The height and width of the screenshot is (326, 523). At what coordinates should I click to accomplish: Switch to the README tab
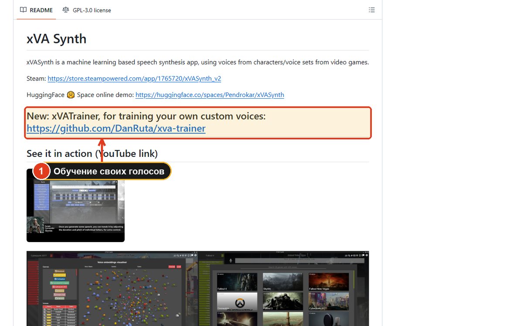coord(37,10)
